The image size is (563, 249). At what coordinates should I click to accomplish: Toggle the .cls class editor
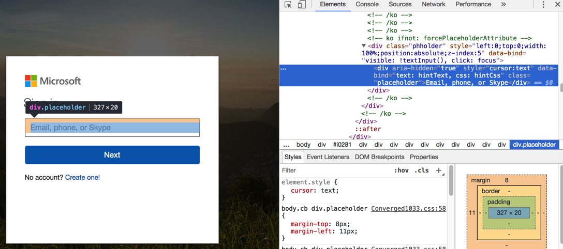(x=422, y=170)
